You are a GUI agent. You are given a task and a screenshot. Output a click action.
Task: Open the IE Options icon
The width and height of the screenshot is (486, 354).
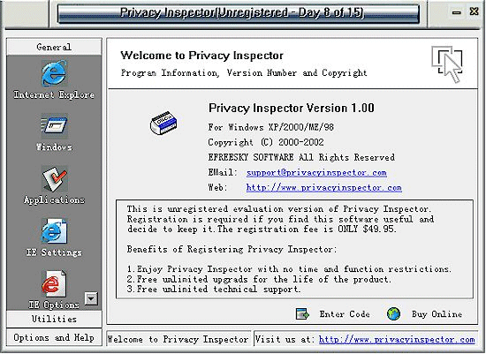tap(54, 283)
